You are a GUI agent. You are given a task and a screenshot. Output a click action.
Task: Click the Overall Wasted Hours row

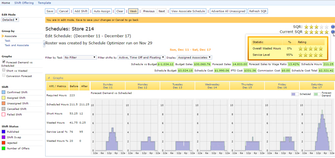(x=288, y=48)
